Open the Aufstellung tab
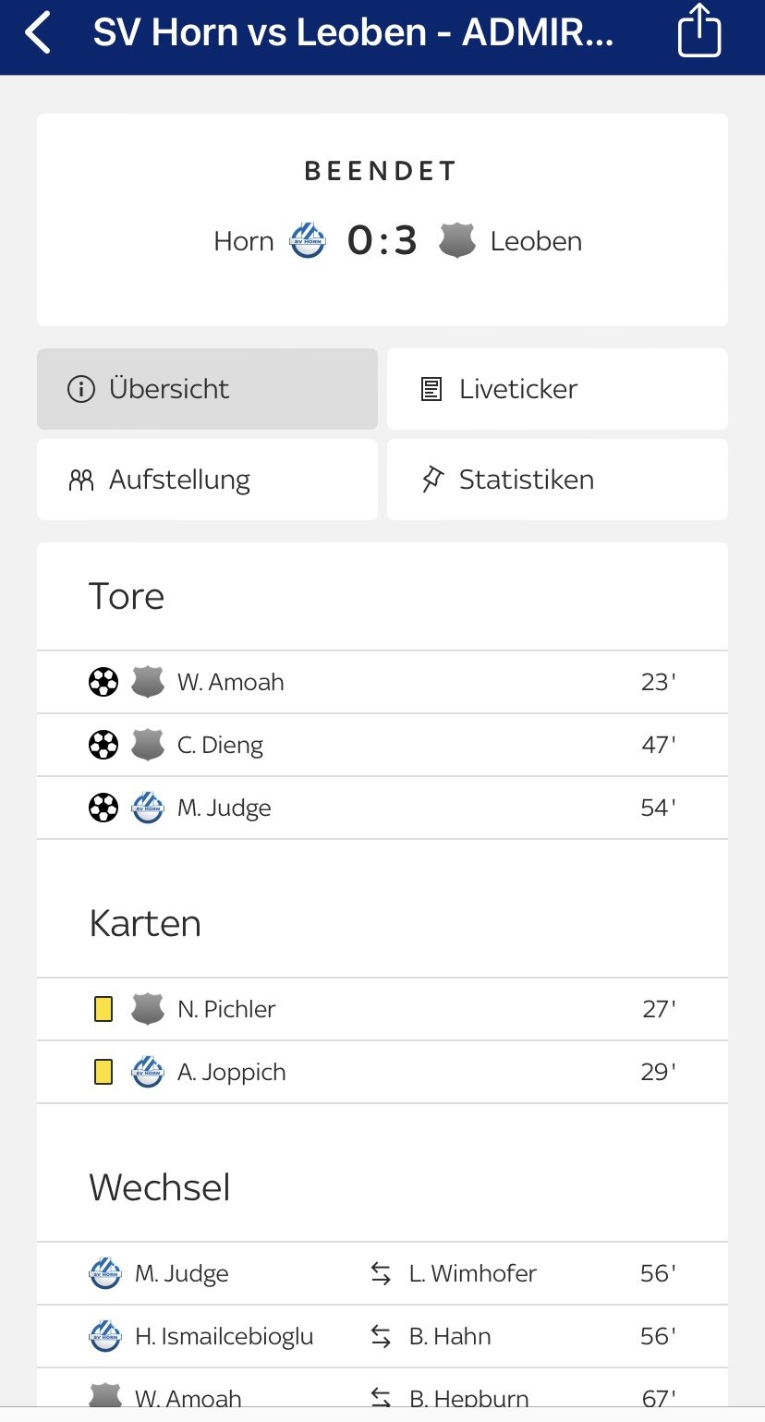 pos(207,480)
